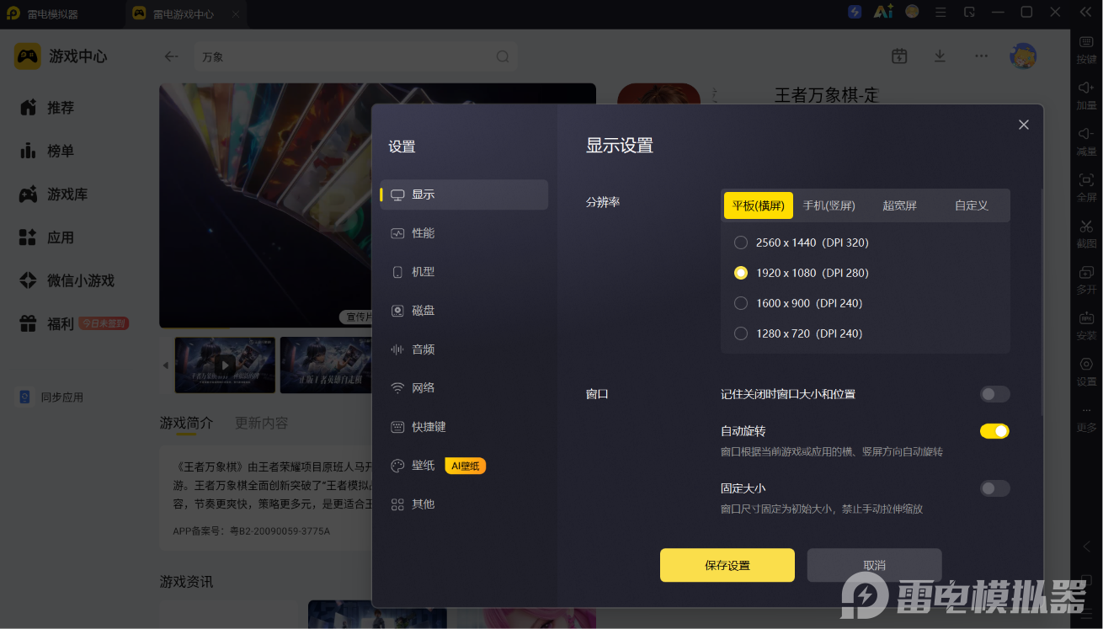
Task: Open the AI assistant icon in the title bar
Action: click(x=882, y=12)
